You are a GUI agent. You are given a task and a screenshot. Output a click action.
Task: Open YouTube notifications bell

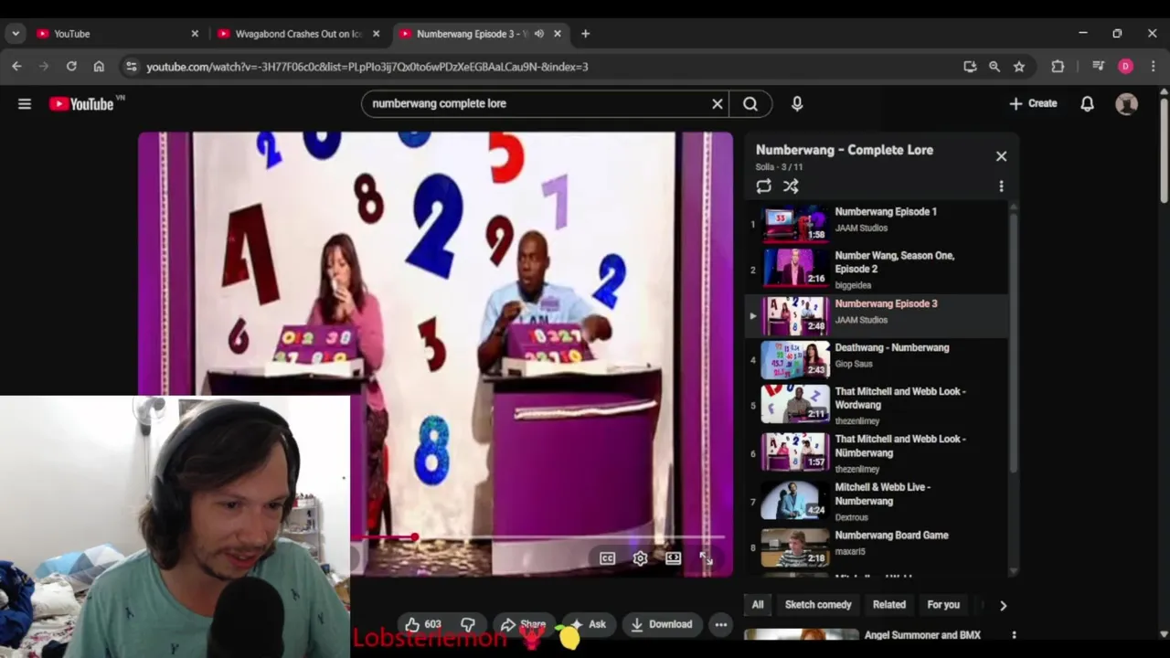pyautogui.click(x=1087, y=103)
